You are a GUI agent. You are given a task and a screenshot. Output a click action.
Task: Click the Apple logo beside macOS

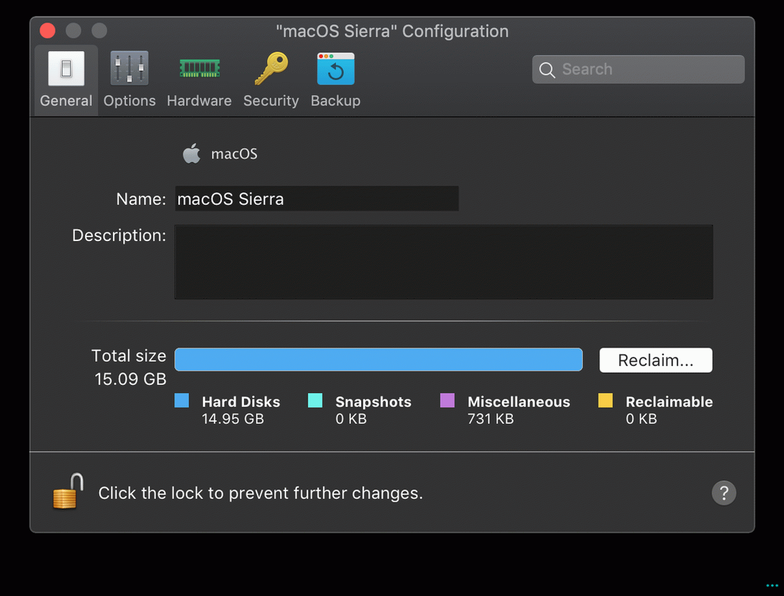pyautogui.click(x=192, y=153)
